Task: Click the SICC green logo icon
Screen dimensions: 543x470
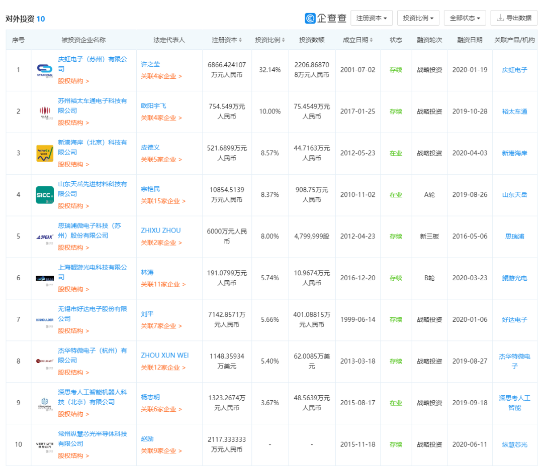Action: 45,195
